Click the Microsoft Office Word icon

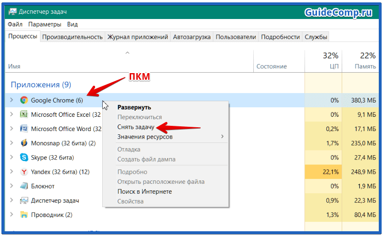(x=24, y=129)
